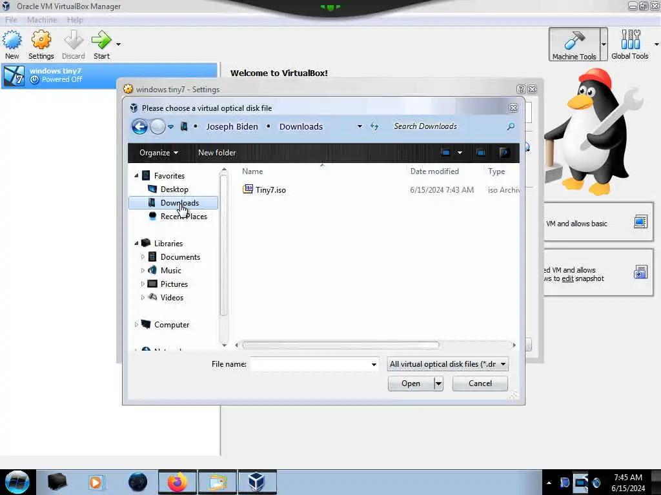The height and width of the screenshot is (495, 661).
Task: Click Joseph Biden breadcrumb
Action: (232, 127)
